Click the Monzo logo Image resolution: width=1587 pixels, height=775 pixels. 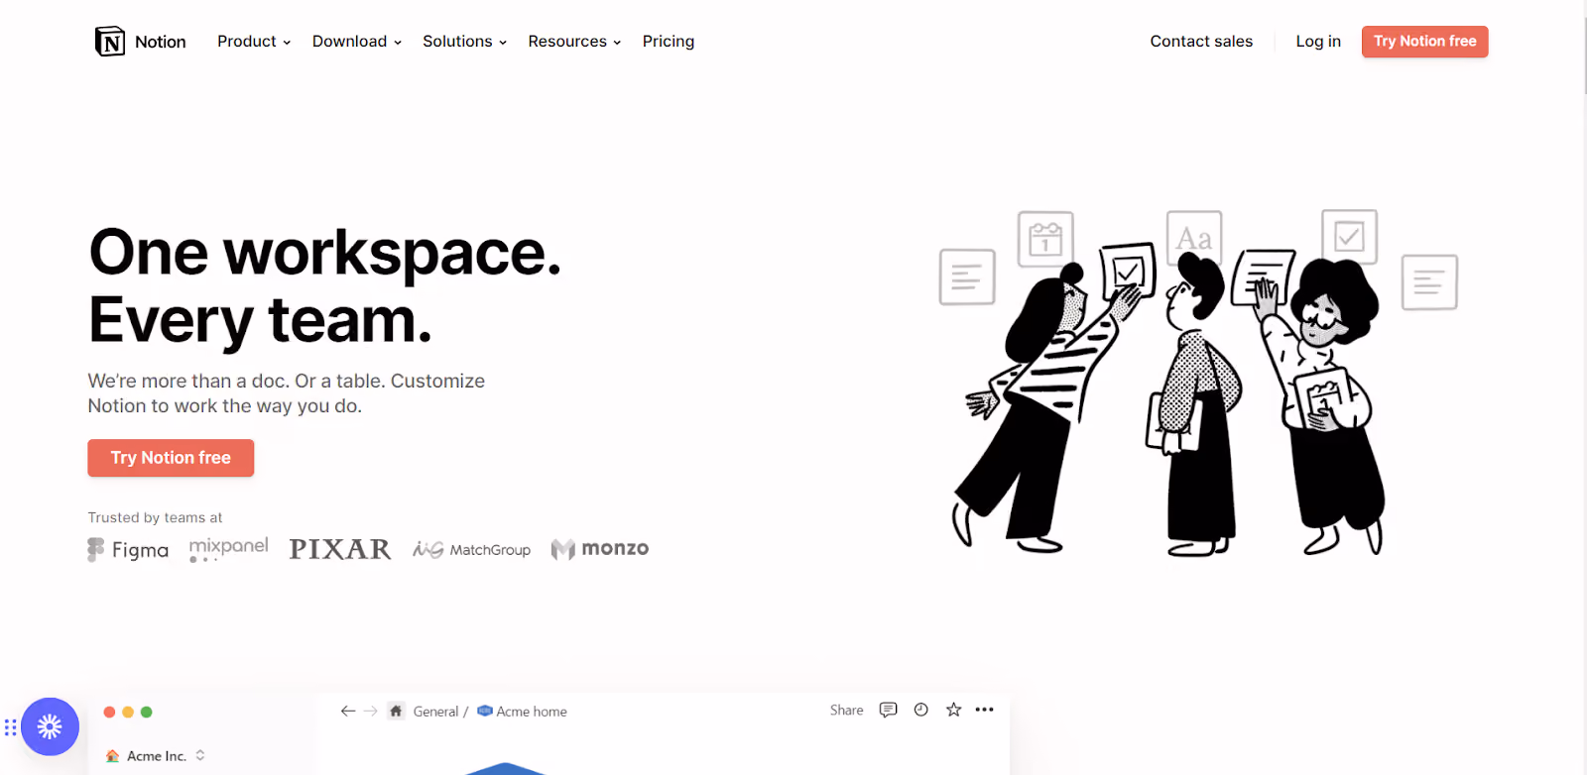pyautogui.click(x=600, y=549)
